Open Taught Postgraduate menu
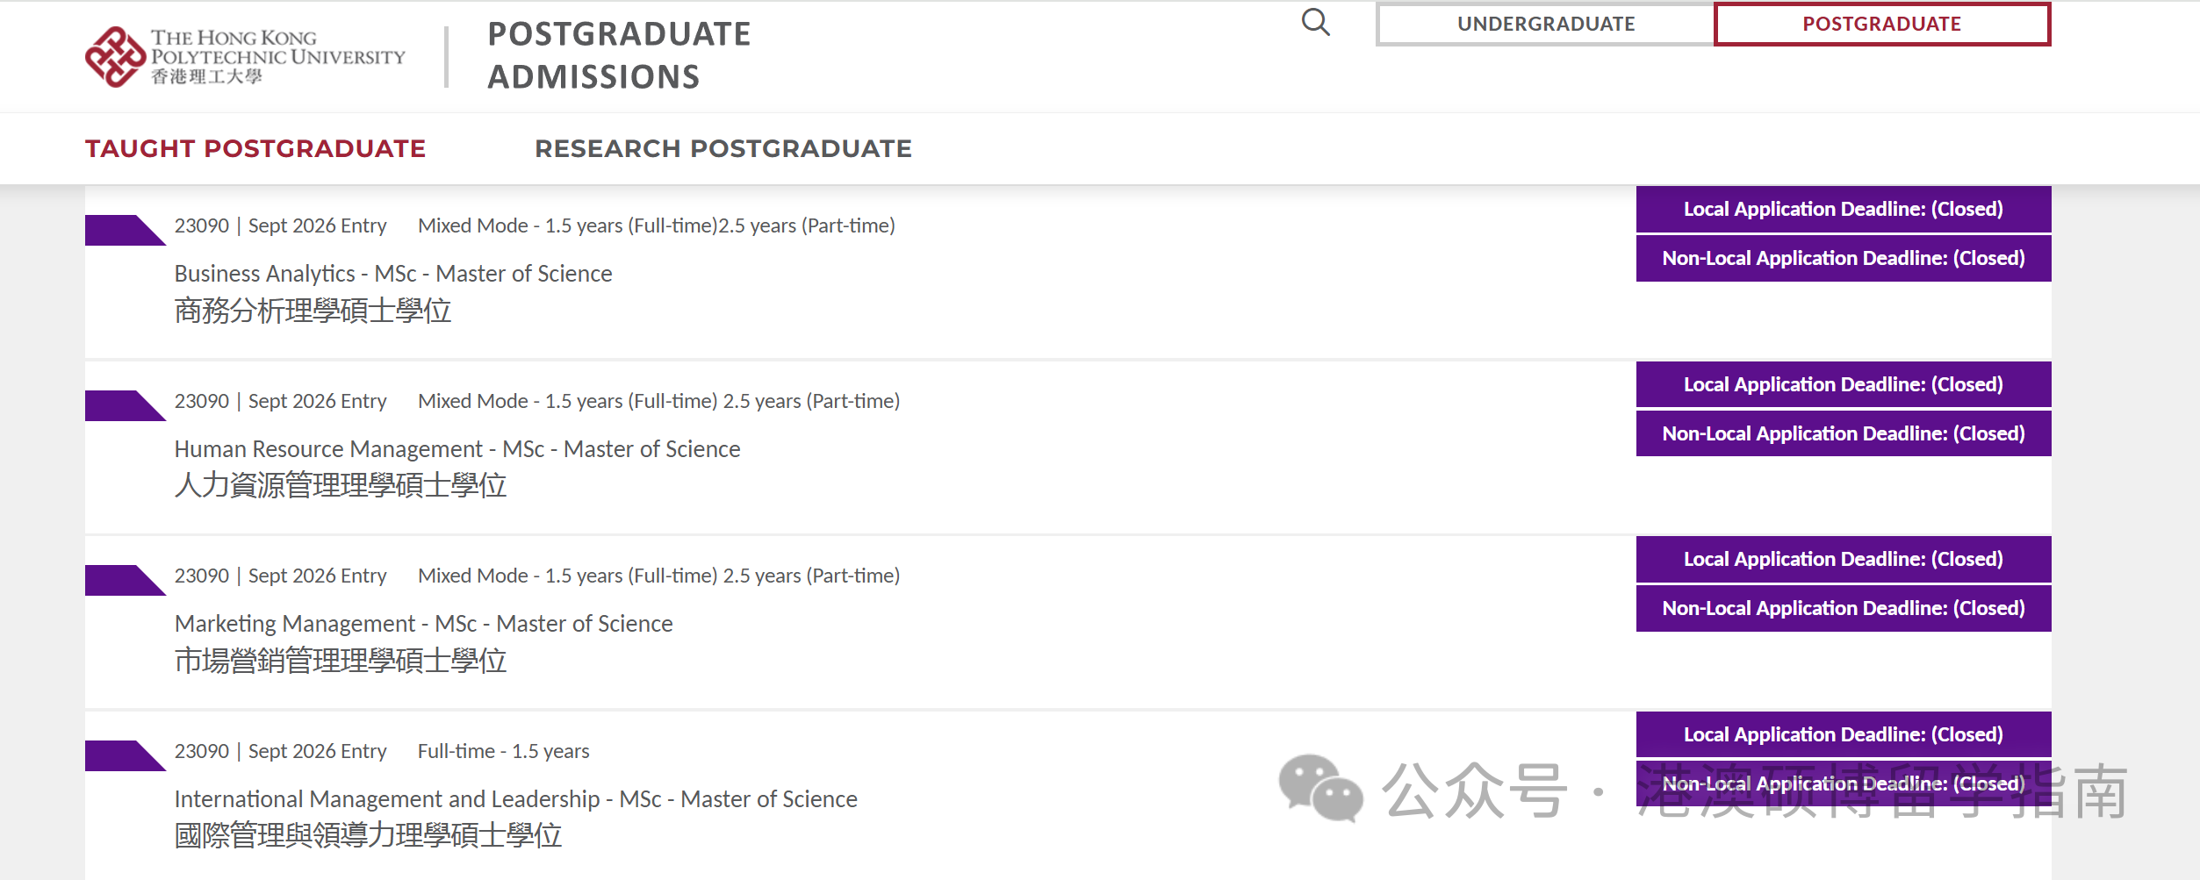The height and width of the screenshot is (880, 2200). (x=255, y=148)
